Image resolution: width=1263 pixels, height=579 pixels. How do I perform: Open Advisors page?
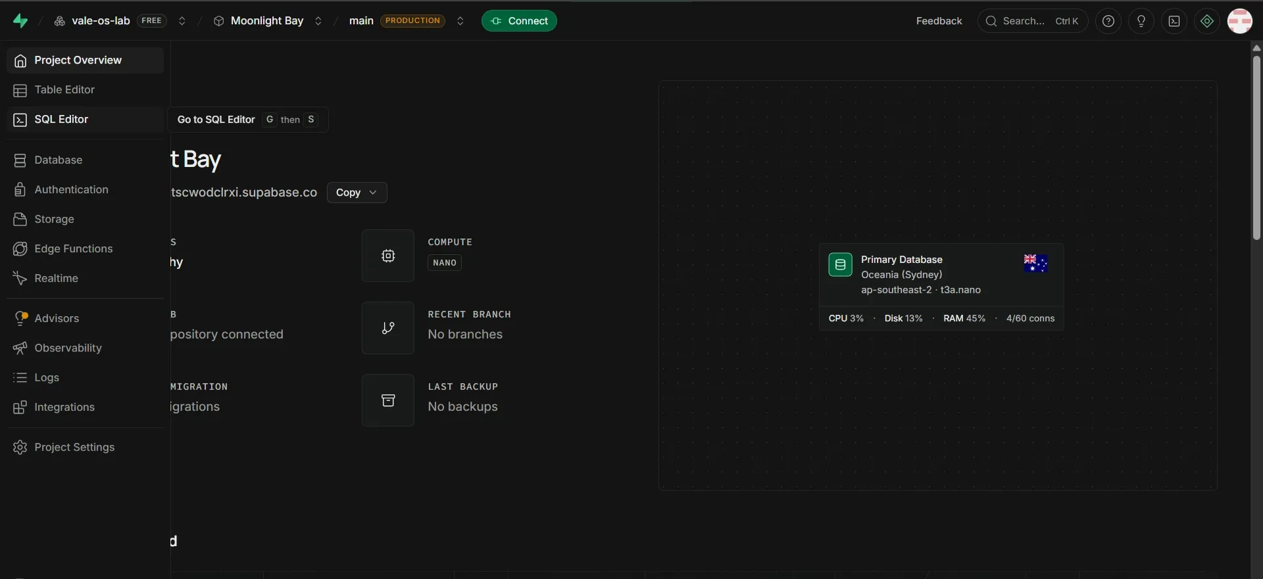point(86,319)
